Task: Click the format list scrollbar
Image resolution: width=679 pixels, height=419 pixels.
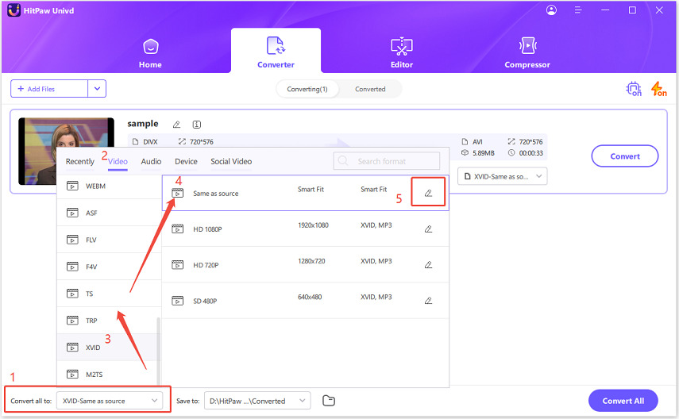Action: coord(159,351)
